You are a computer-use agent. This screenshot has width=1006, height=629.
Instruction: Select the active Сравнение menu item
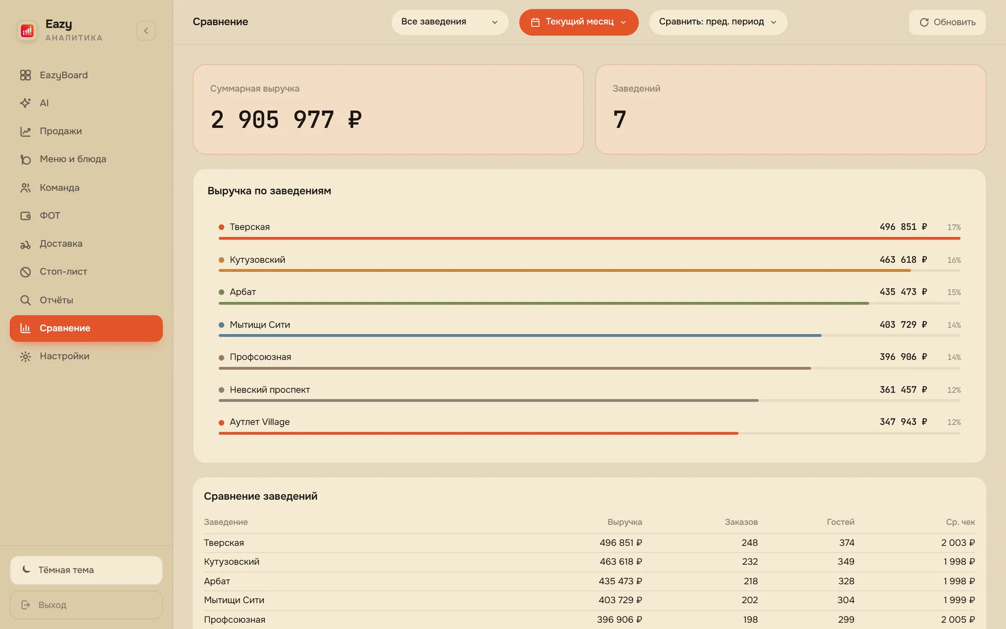tap(86, 328)
